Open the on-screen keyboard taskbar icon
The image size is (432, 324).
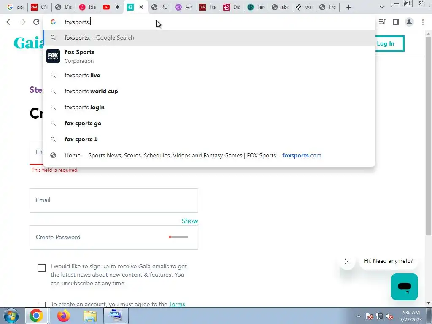116,316
